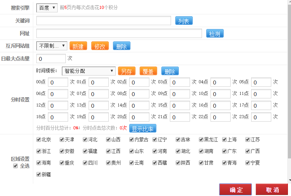Toggle the 湖北 checkbox
The height and width of the screenshot is (196, 291).
tap(178, 151)
